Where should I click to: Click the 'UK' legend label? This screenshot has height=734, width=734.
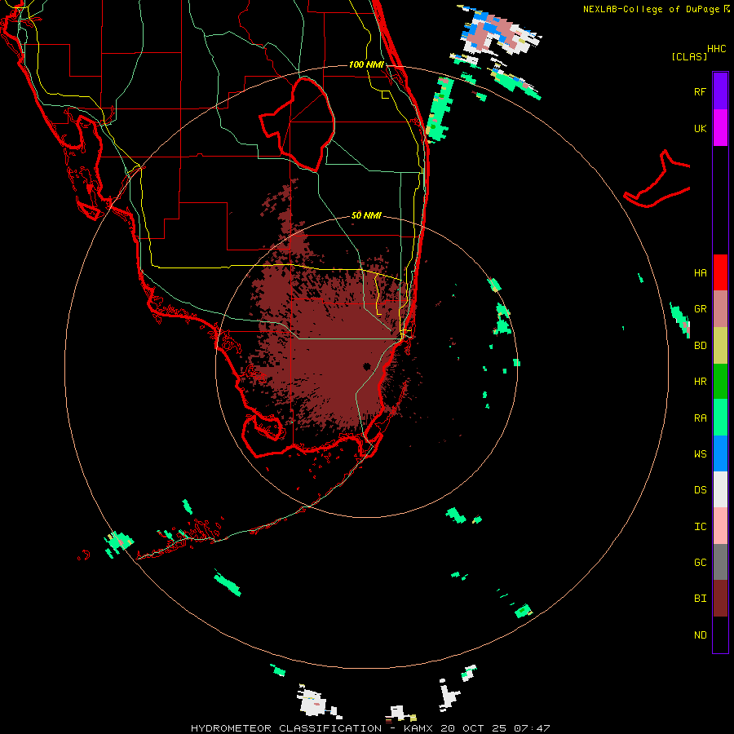[x=701, y=128]
